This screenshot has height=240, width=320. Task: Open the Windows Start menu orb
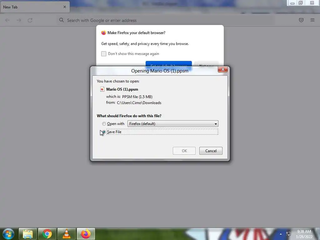pos(8,234)
